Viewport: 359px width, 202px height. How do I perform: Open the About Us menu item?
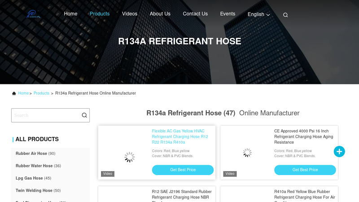[x=160, y=14]
